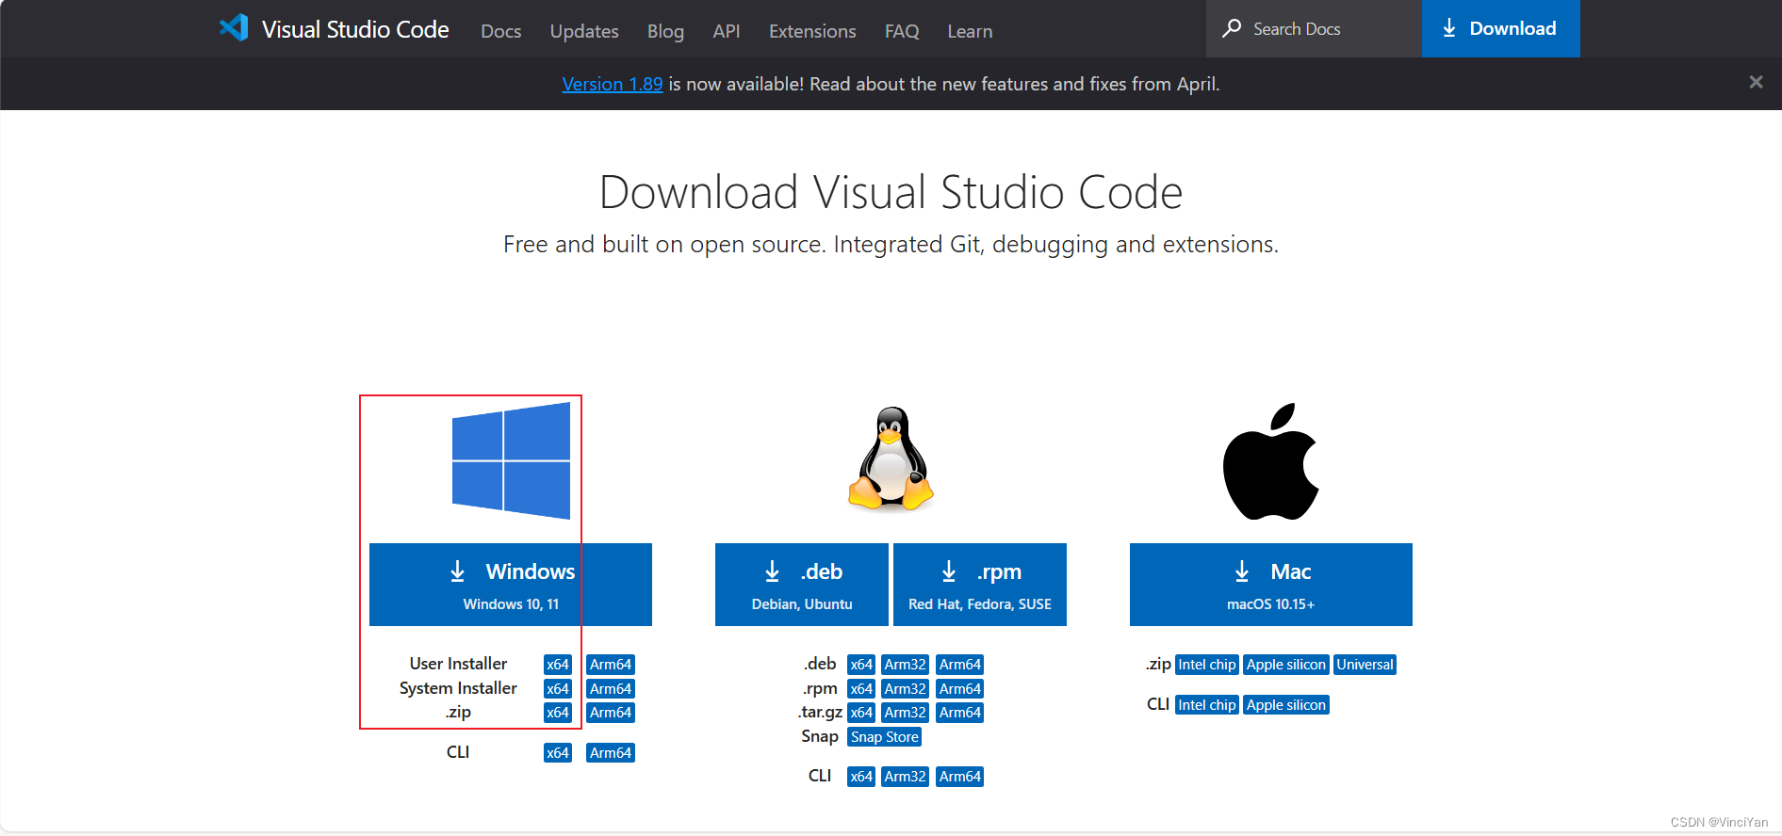Download Linux CLI x64
1782x836 pixels.
[861, 777]
